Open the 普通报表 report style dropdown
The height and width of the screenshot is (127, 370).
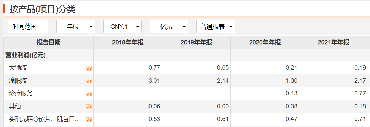tap(216, 26)
